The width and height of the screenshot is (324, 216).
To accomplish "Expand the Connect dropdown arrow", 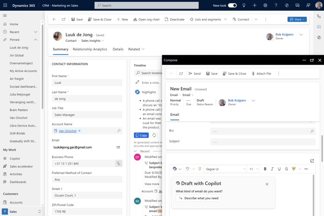I will tap(256, 19).
